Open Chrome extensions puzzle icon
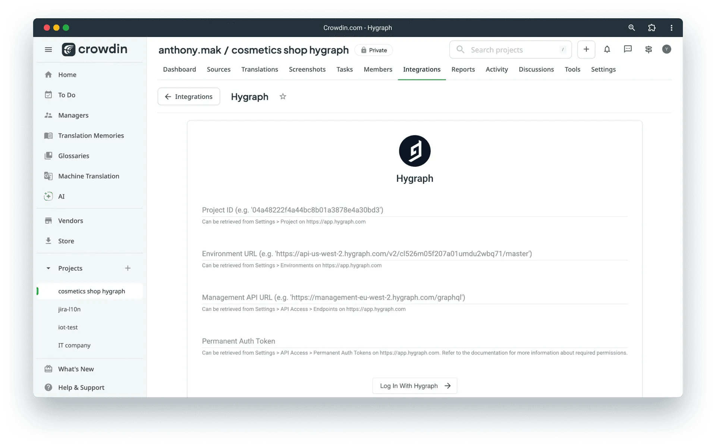 click(x=652, y=28)
